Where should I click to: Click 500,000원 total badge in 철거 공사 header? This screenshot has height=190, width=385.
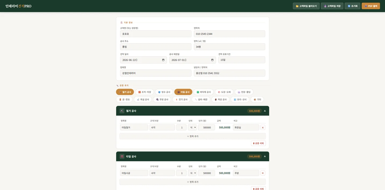coord(254,111)
